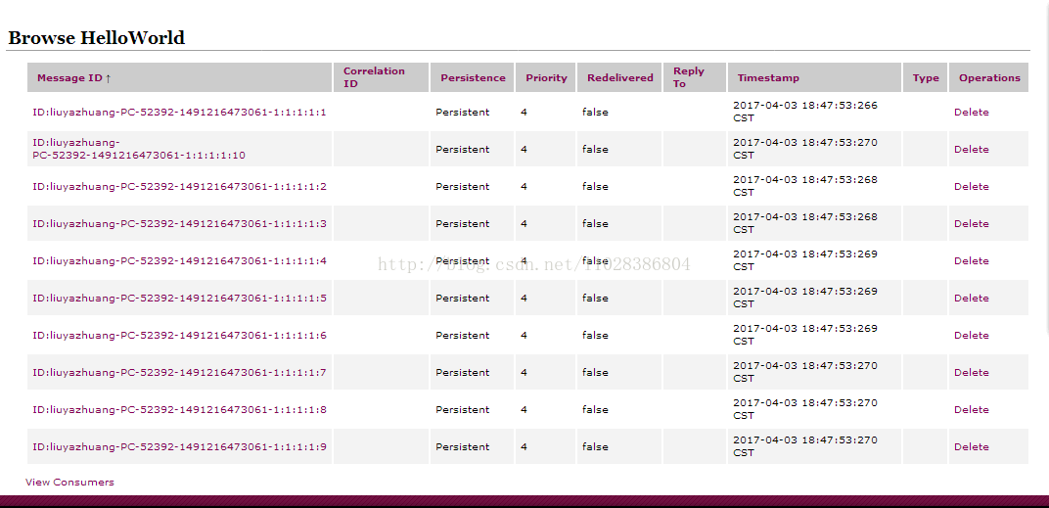Open message ID ending 1:1:1:1:8
Image resolution: width=1049 pixels, height=508 pixels.
(x=179, y=409)
